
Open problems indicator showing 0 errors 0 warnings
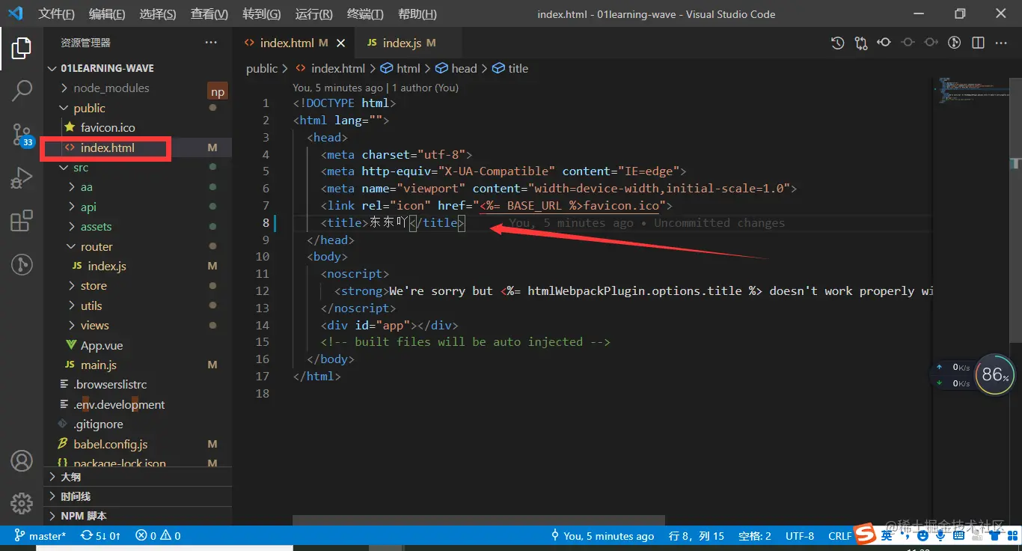[158, 536]
